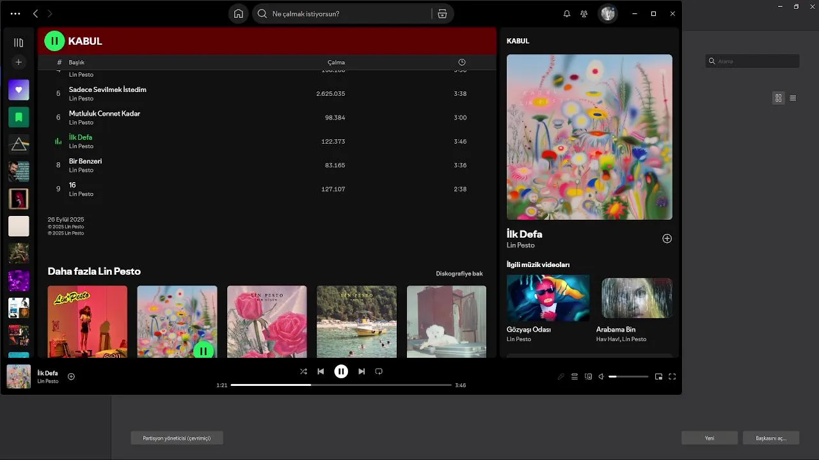Click Başkasını aç... button
This screenshot has height=460, width=819.
[771, 438]
